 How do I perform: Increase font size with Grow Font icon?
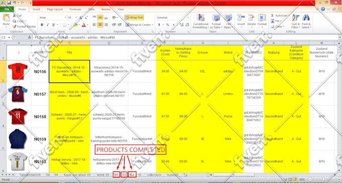pyautogui.click(x=81, y=18)
